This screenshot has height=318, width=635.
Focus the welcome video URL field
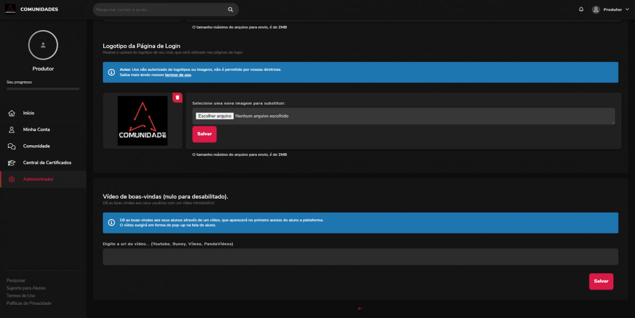(x=360, y=257)
